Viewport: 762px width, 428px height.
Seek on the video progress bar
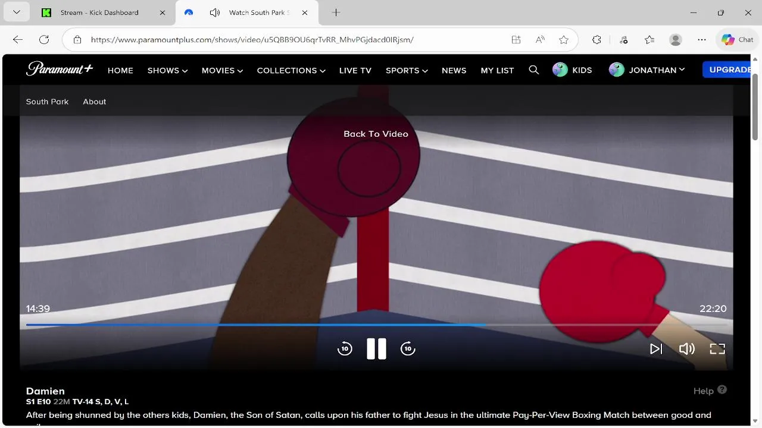click(376, 325)
